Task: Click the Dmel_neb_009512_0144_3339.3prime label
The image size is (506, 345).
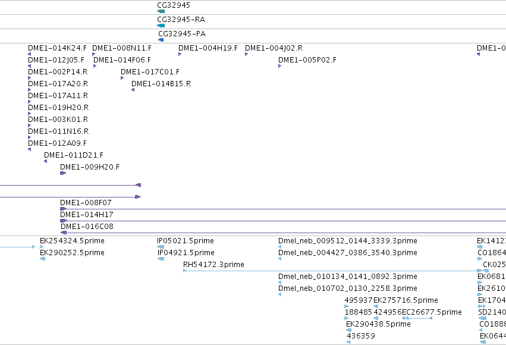Action: (348, 241)
